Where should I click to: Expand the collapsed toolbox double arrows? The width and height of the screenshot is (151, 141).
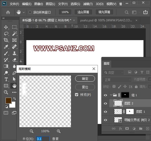point(4,18)
